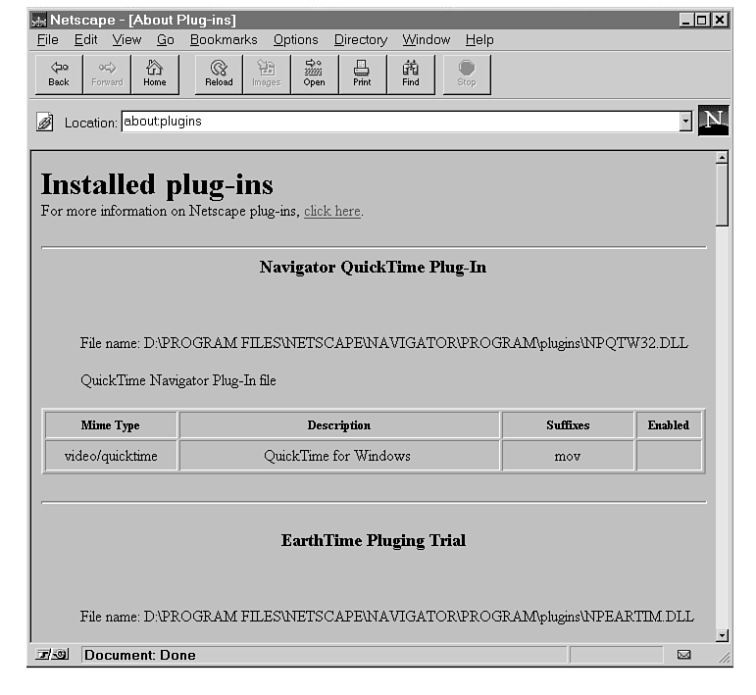The image size is (756, 695).
Task: Open the Help menu
Action: 479,40
